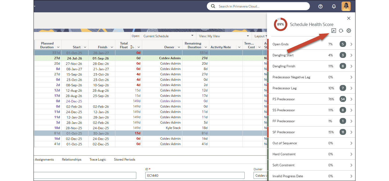Switch to the Trace Logic tab
This screenshot has height=181, width=389.
(98, 160)
